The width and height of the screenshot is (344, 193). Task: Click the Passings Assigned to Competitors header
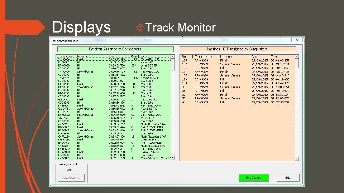(115, 49)
